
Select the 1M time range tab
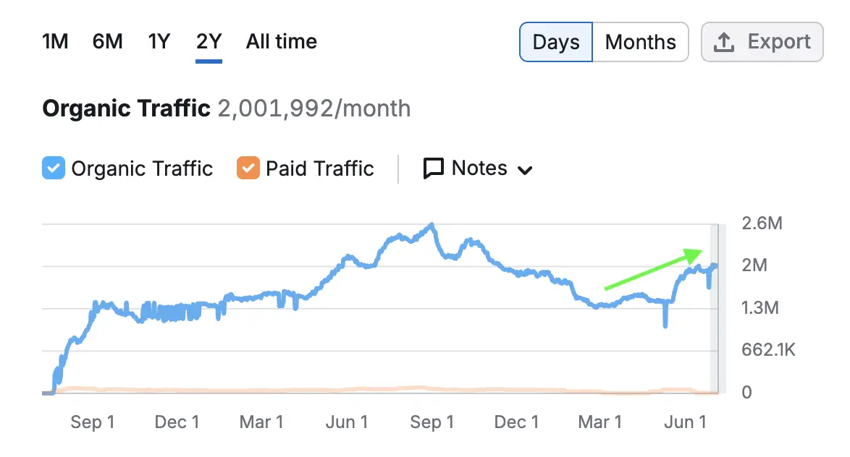coord(55,42)
